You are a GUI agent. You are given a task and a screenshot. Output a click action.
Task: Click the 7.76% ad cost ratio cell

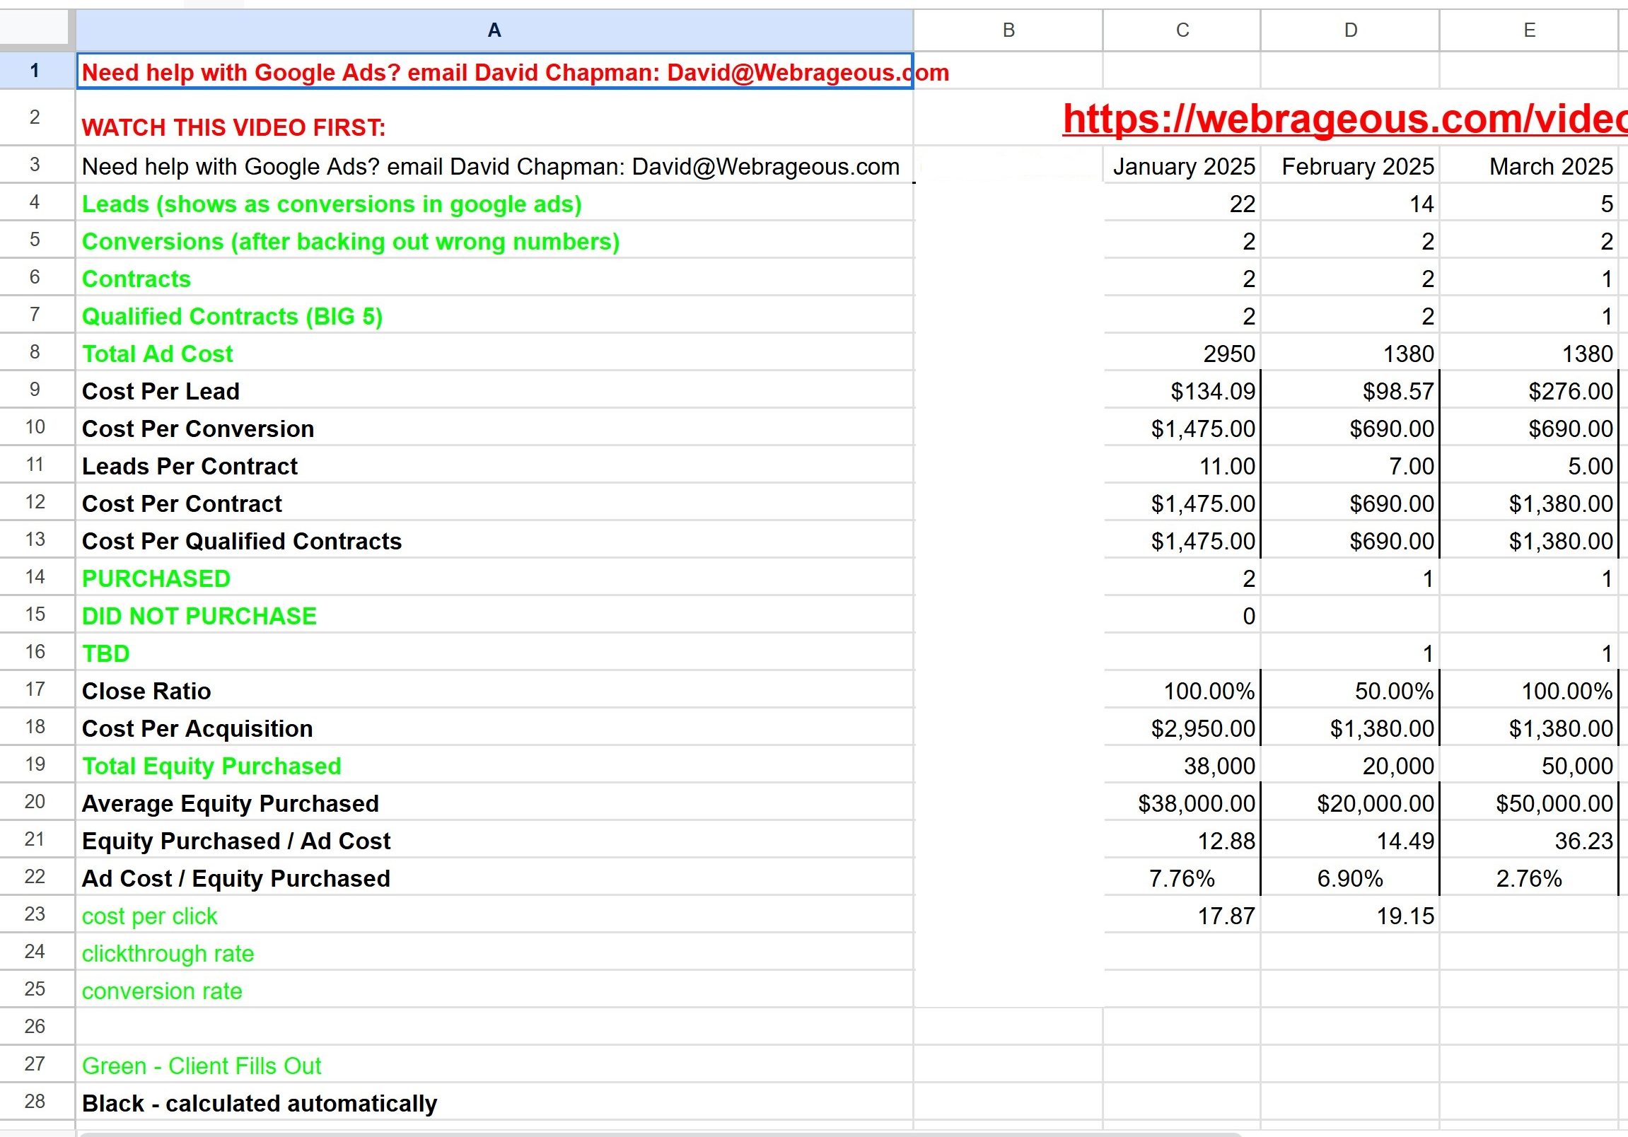1182,878
